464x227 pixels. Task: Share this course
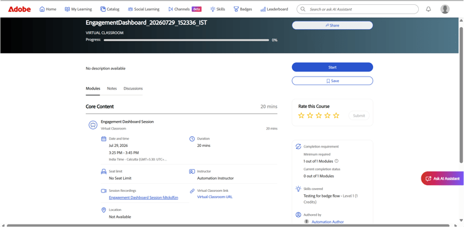point(332,25)
